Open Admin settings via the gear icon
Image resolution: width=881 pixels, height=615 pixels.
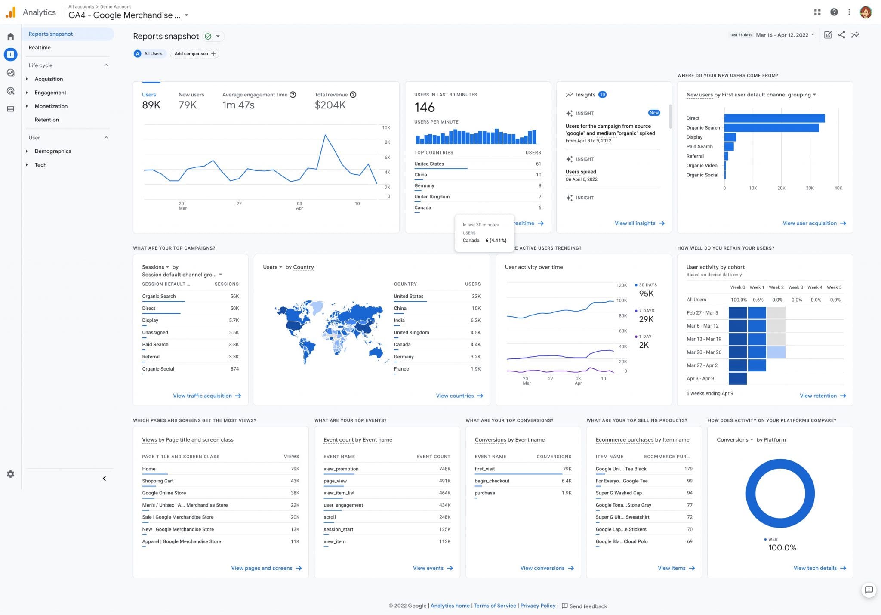10,474
